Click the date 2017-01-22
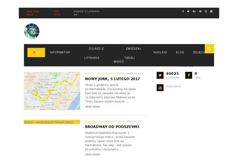238x159 pixels. pos(134,121)
